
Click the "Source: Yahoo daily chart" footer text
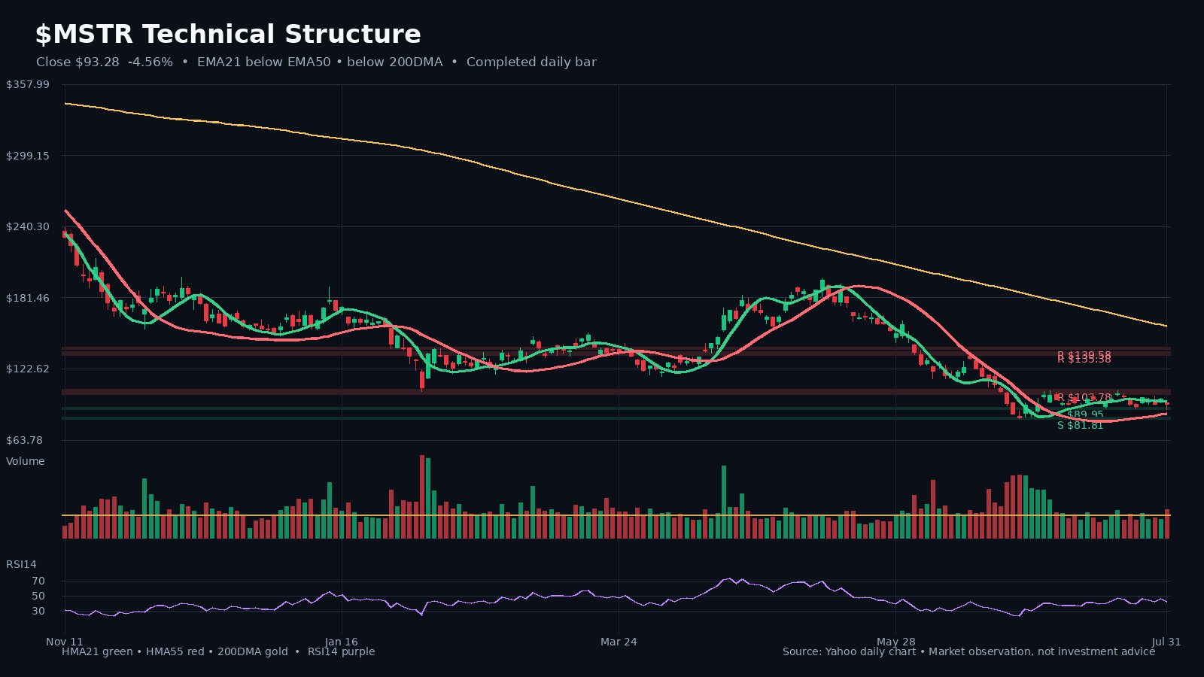point(849,651)
